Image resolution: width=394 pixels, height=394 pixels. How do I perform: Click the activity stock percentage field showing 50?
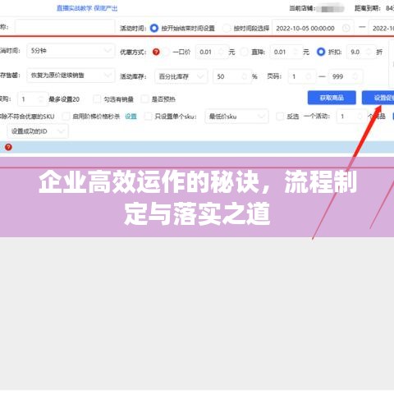[x=231, y=76]
